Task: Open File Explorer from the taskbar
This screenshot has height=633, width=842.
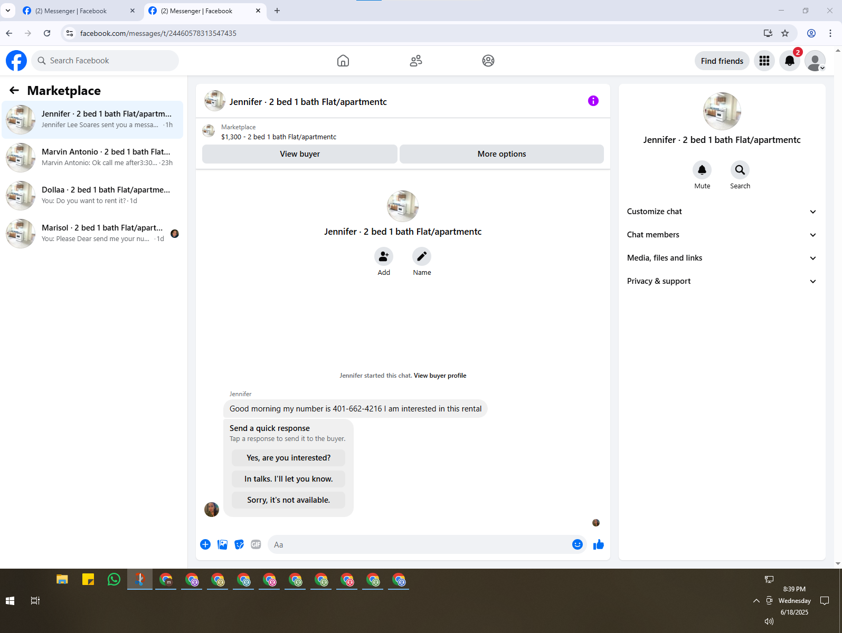Action: coord(62,579)
